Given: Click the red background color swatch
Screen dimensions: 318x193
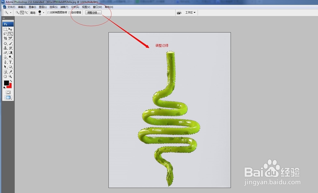Looking at the screenshot, I should tap(10, 86).
